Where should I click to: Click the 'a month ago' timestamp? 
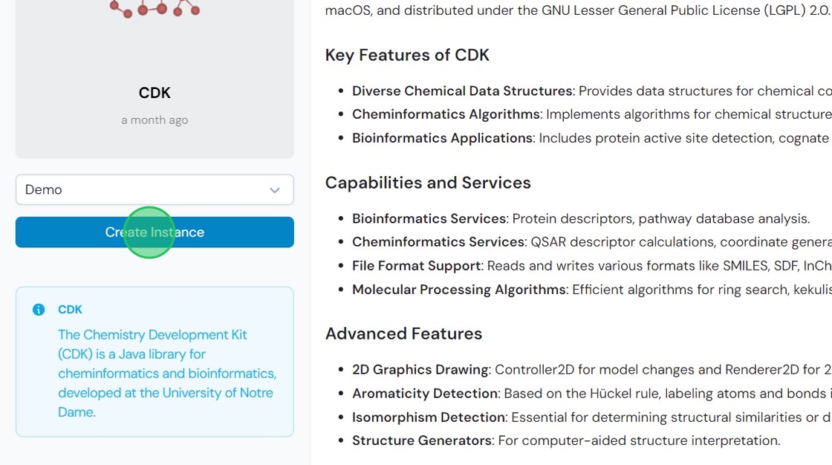(x=155, y=120)
